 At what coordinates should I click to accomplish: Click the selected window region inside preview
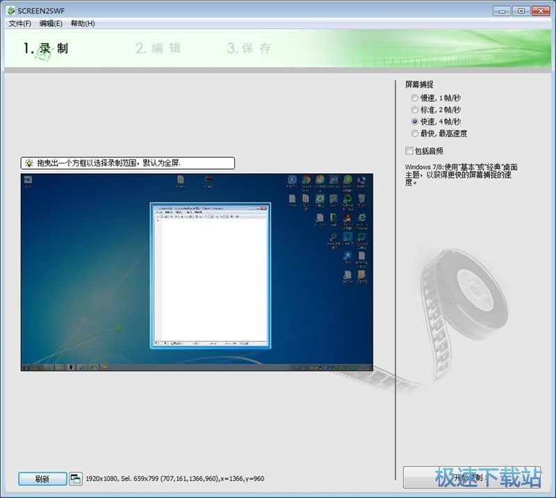click(211, 276)
